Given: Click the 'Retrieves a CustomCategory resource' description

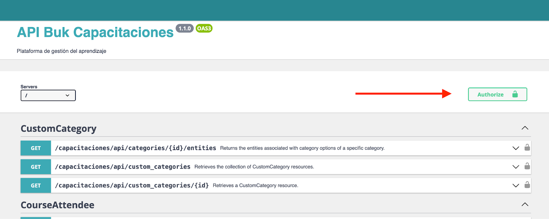Looking at the screenshot, I should pos(255,185).
